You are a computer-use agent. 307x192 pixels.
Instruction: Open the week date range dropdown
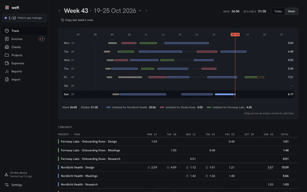140,11
